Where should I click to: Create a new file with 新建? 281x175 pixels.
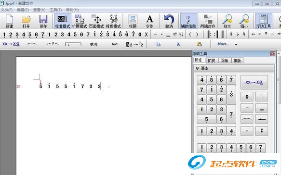tap(9, 21)
